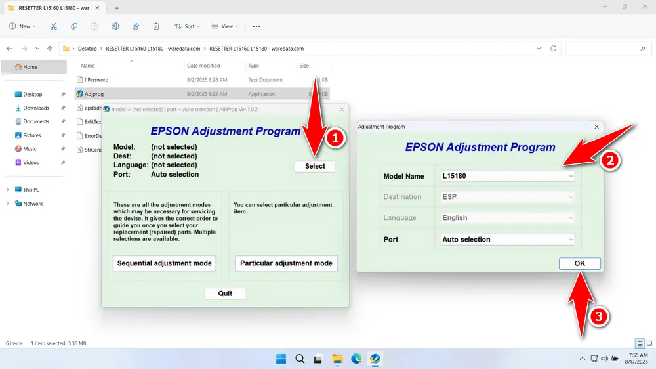Screen dimensions: 656x369
Task: Open the View options dropdown
Action: pyautogui.click(x=225, y=26)
